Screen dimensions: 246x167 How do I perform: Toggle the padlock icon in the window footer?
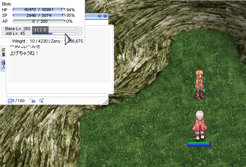tap(33, 101)
